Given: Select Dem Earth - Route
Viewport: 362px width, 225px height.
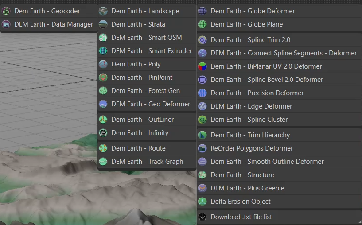Looking at the screenshot, I should [147, 148].
